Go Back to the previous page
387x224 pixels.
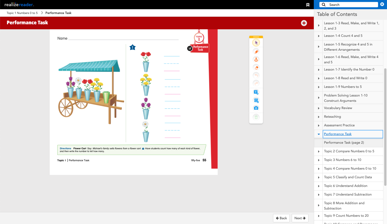pos(281,218)
